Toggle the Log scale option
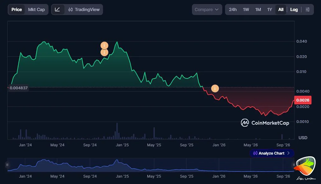321x184 pixels. click(x=294, y=10)
